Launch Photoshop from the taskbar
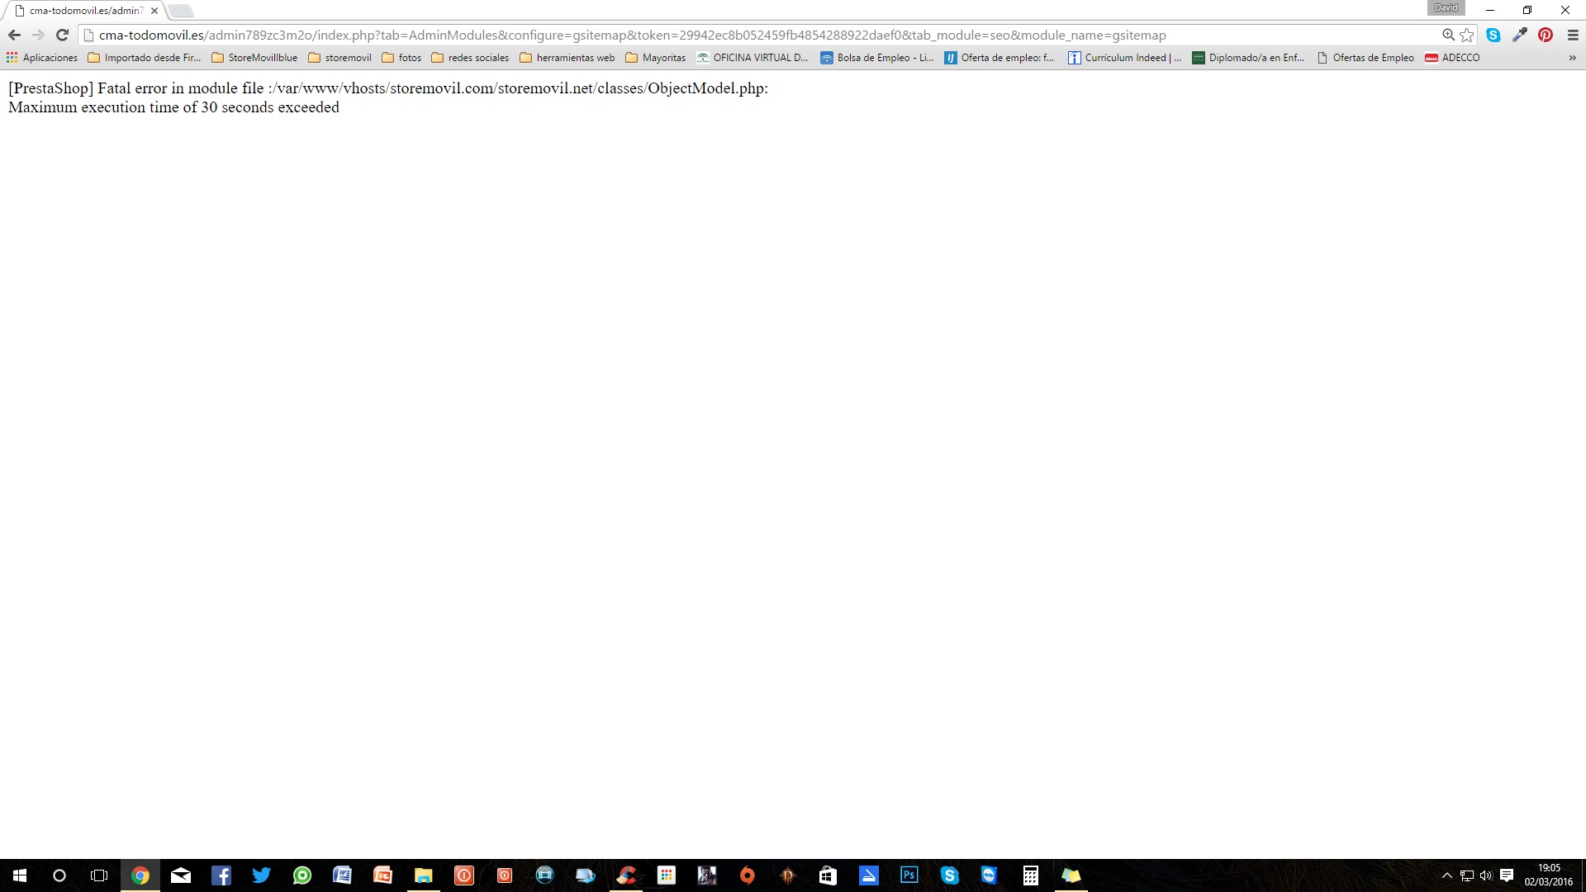 click(x=909, y=875)
